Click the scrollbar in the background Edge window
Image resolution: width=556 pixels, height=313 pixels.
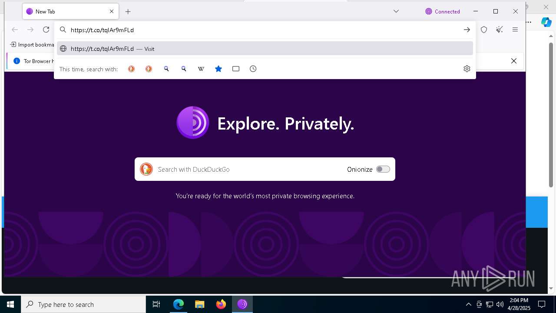coord(551,115)
